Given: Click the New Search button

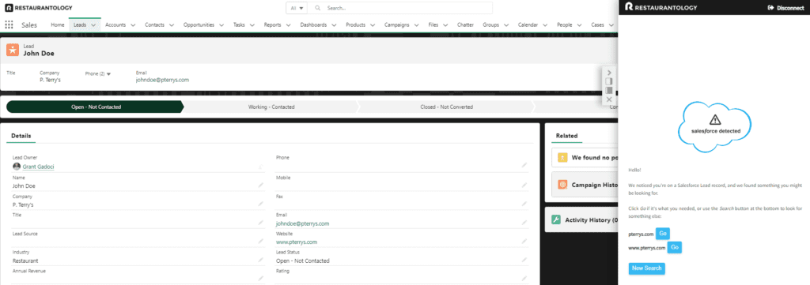Looking at the screenshot, I should [x=647, y=268].
